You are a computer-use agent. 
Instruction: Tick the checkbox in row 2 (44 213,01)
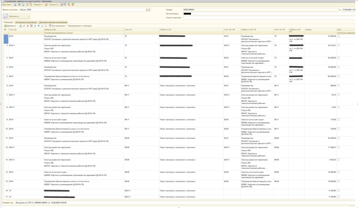338,45
